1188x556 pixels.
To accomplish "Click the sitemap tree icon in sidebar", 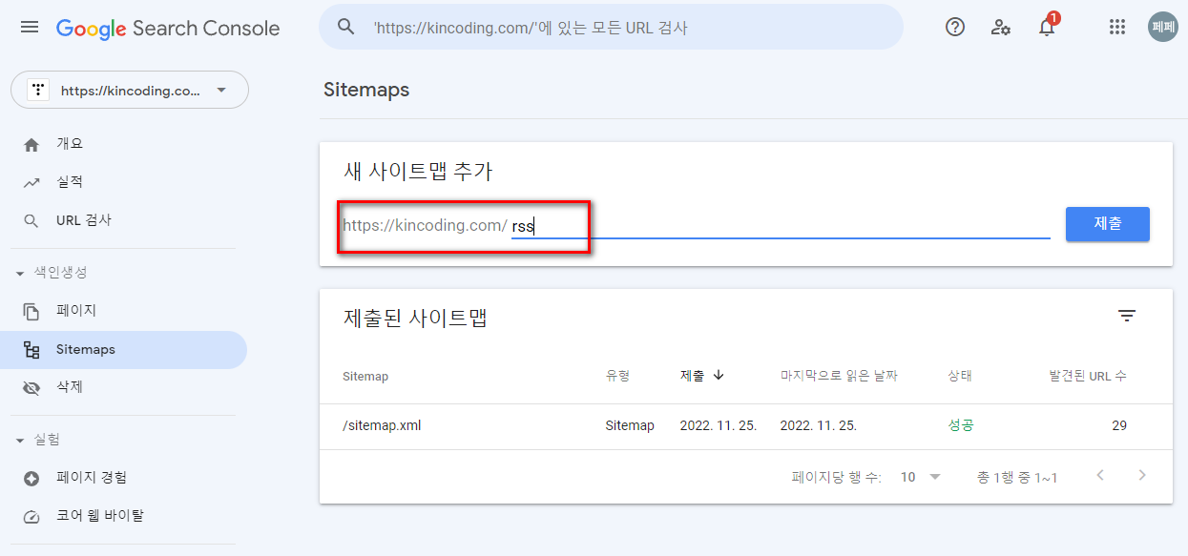I will [x=31, y=350].
